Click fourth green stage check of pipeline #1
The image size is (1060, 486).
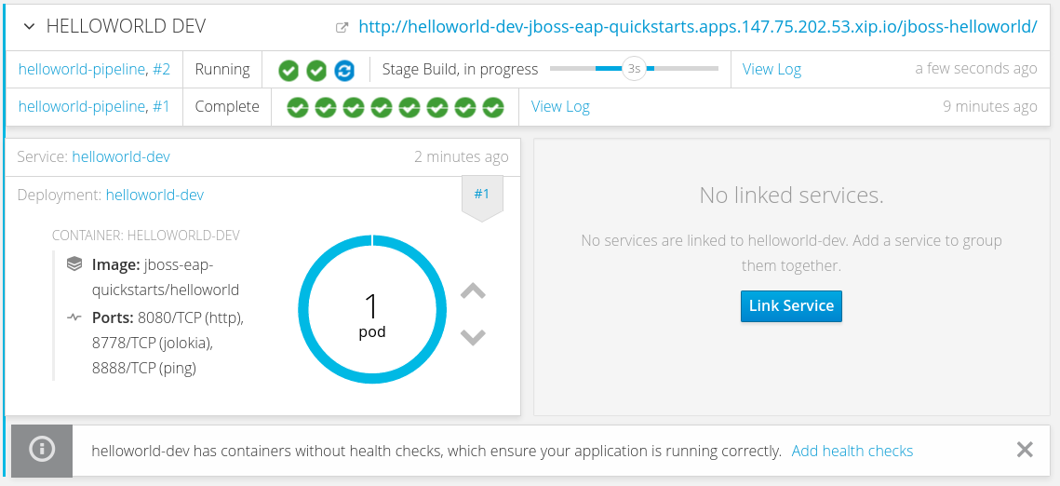click(x=382, y=107)
